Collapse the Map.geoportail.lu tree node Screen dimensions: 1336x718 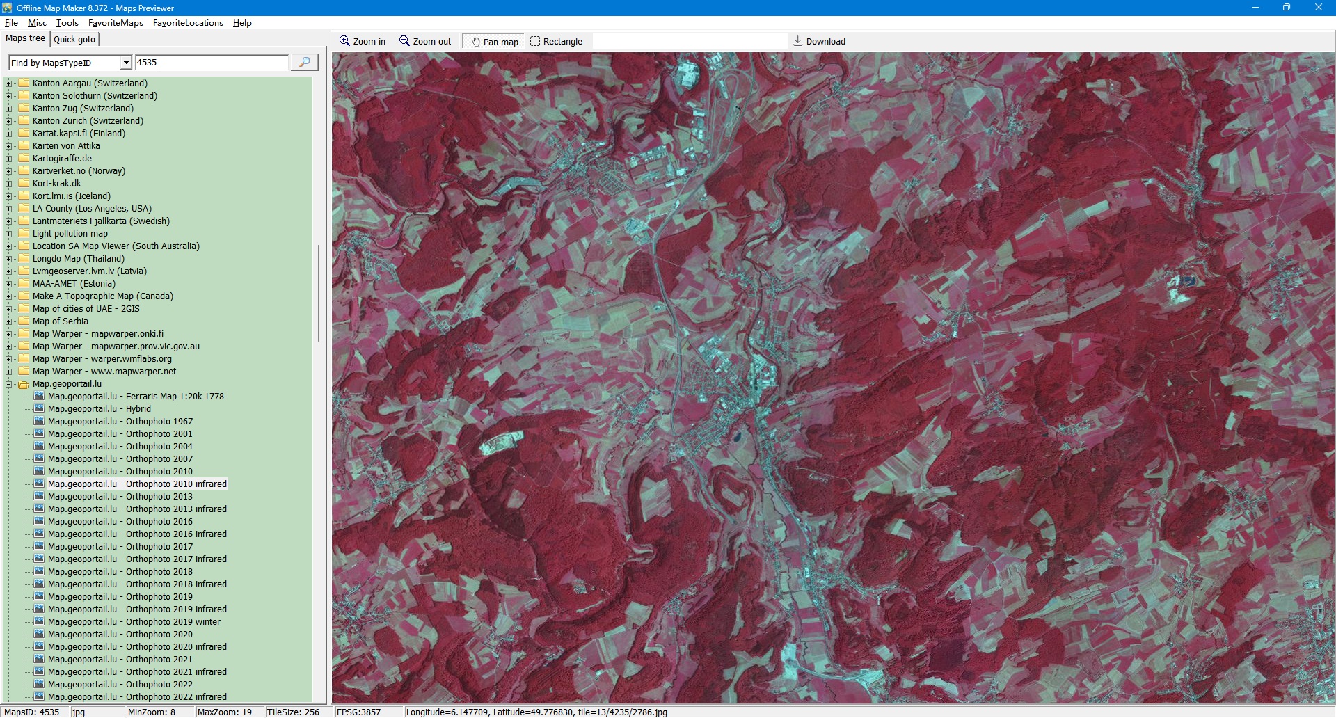coord(9,384)
